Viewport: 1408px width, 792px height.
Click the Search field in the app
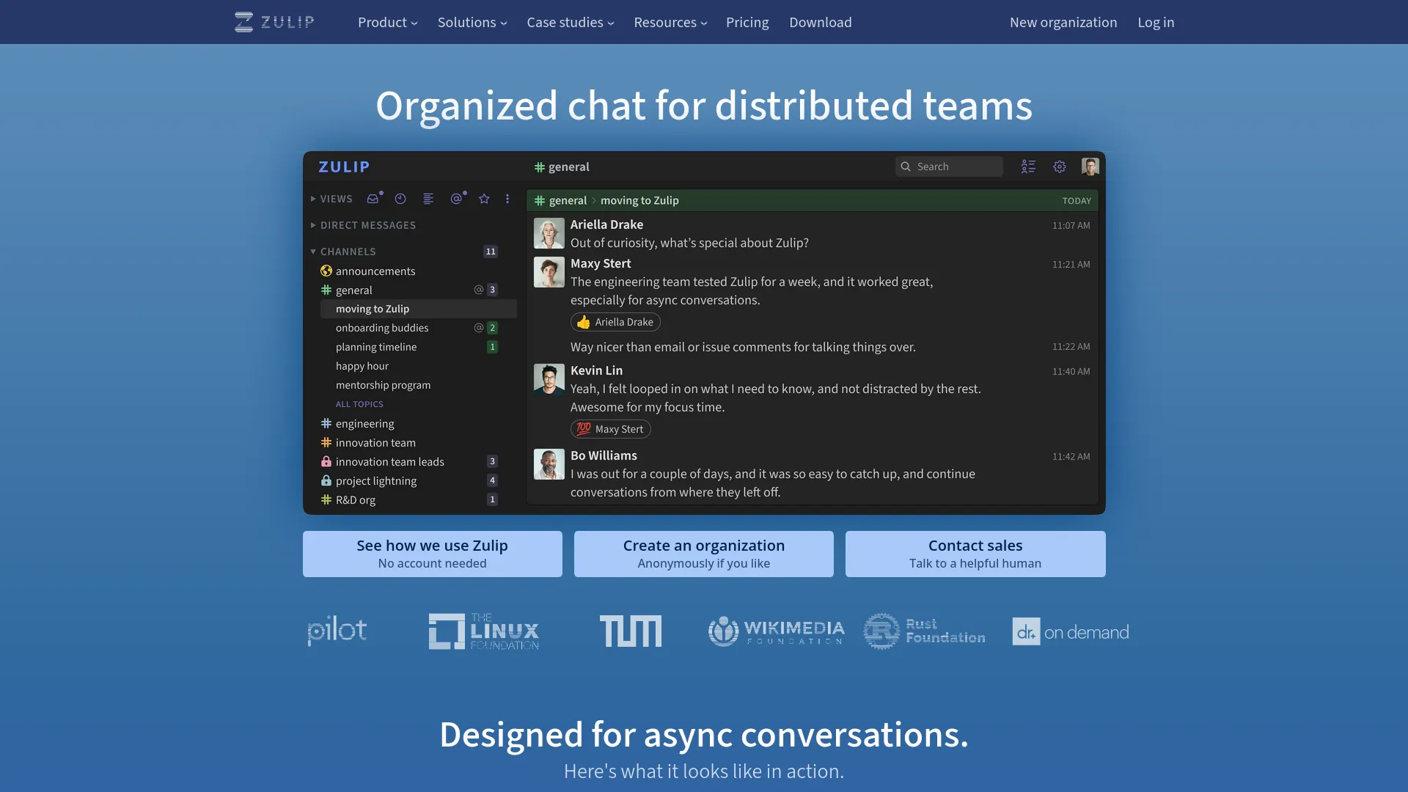tap(949, 167)
